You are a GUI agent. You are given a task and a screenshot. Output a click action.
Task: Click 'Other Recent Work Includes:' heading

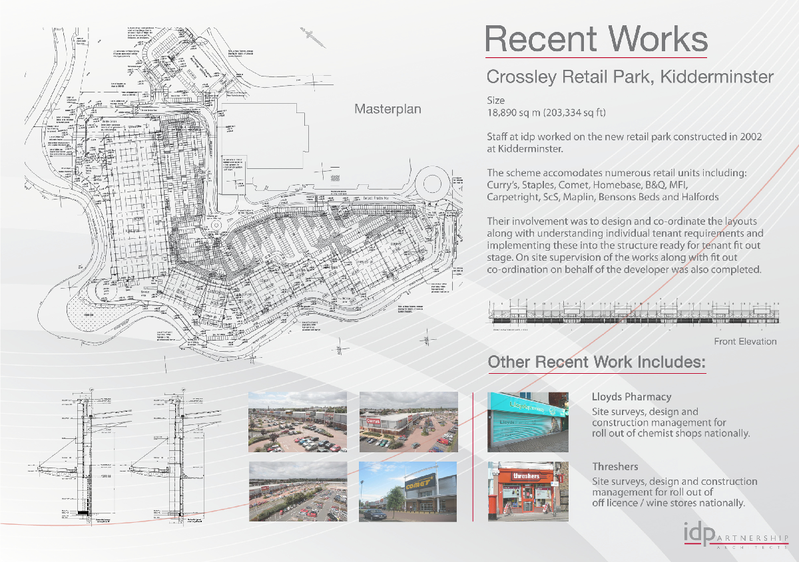pos(597,362)
